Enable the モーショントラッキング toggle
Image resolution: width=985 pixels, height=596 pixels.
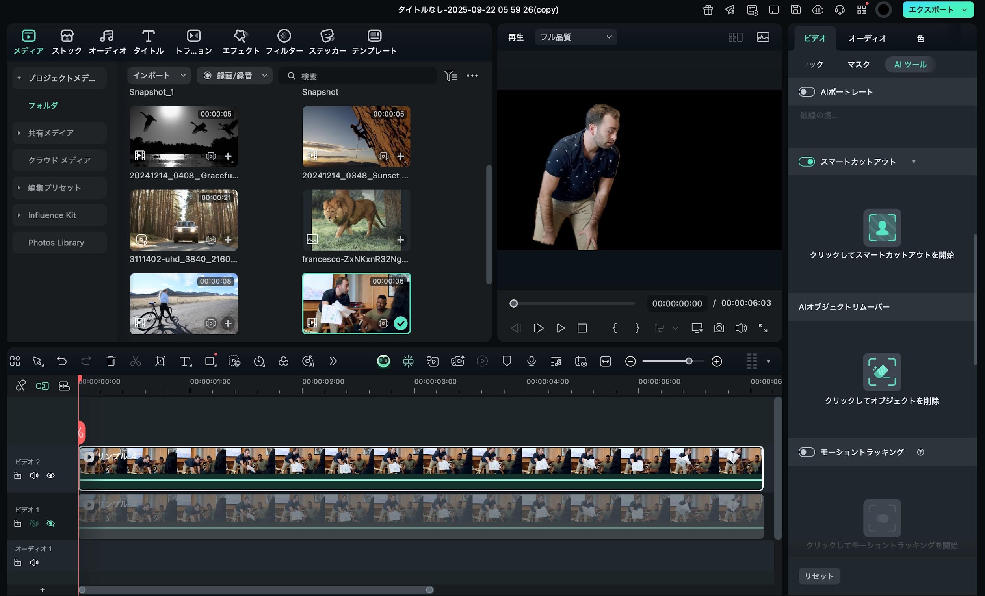pos(806,452)
